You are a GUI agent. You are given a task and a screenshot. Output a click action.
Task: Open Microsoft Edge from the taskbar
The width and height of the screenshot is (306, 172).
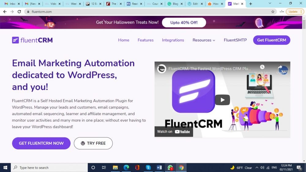(x=126, y=167)
